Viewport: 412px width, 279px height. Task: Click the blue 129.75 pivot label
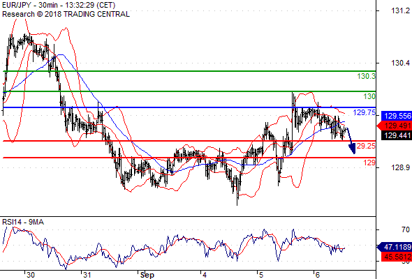click(365, 112)
